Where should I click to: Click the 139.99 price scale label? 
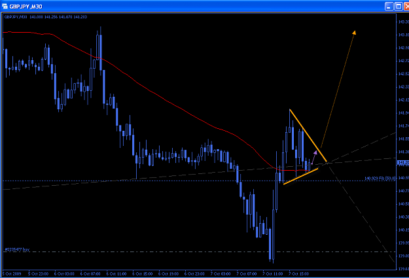[x=403, y=243]
